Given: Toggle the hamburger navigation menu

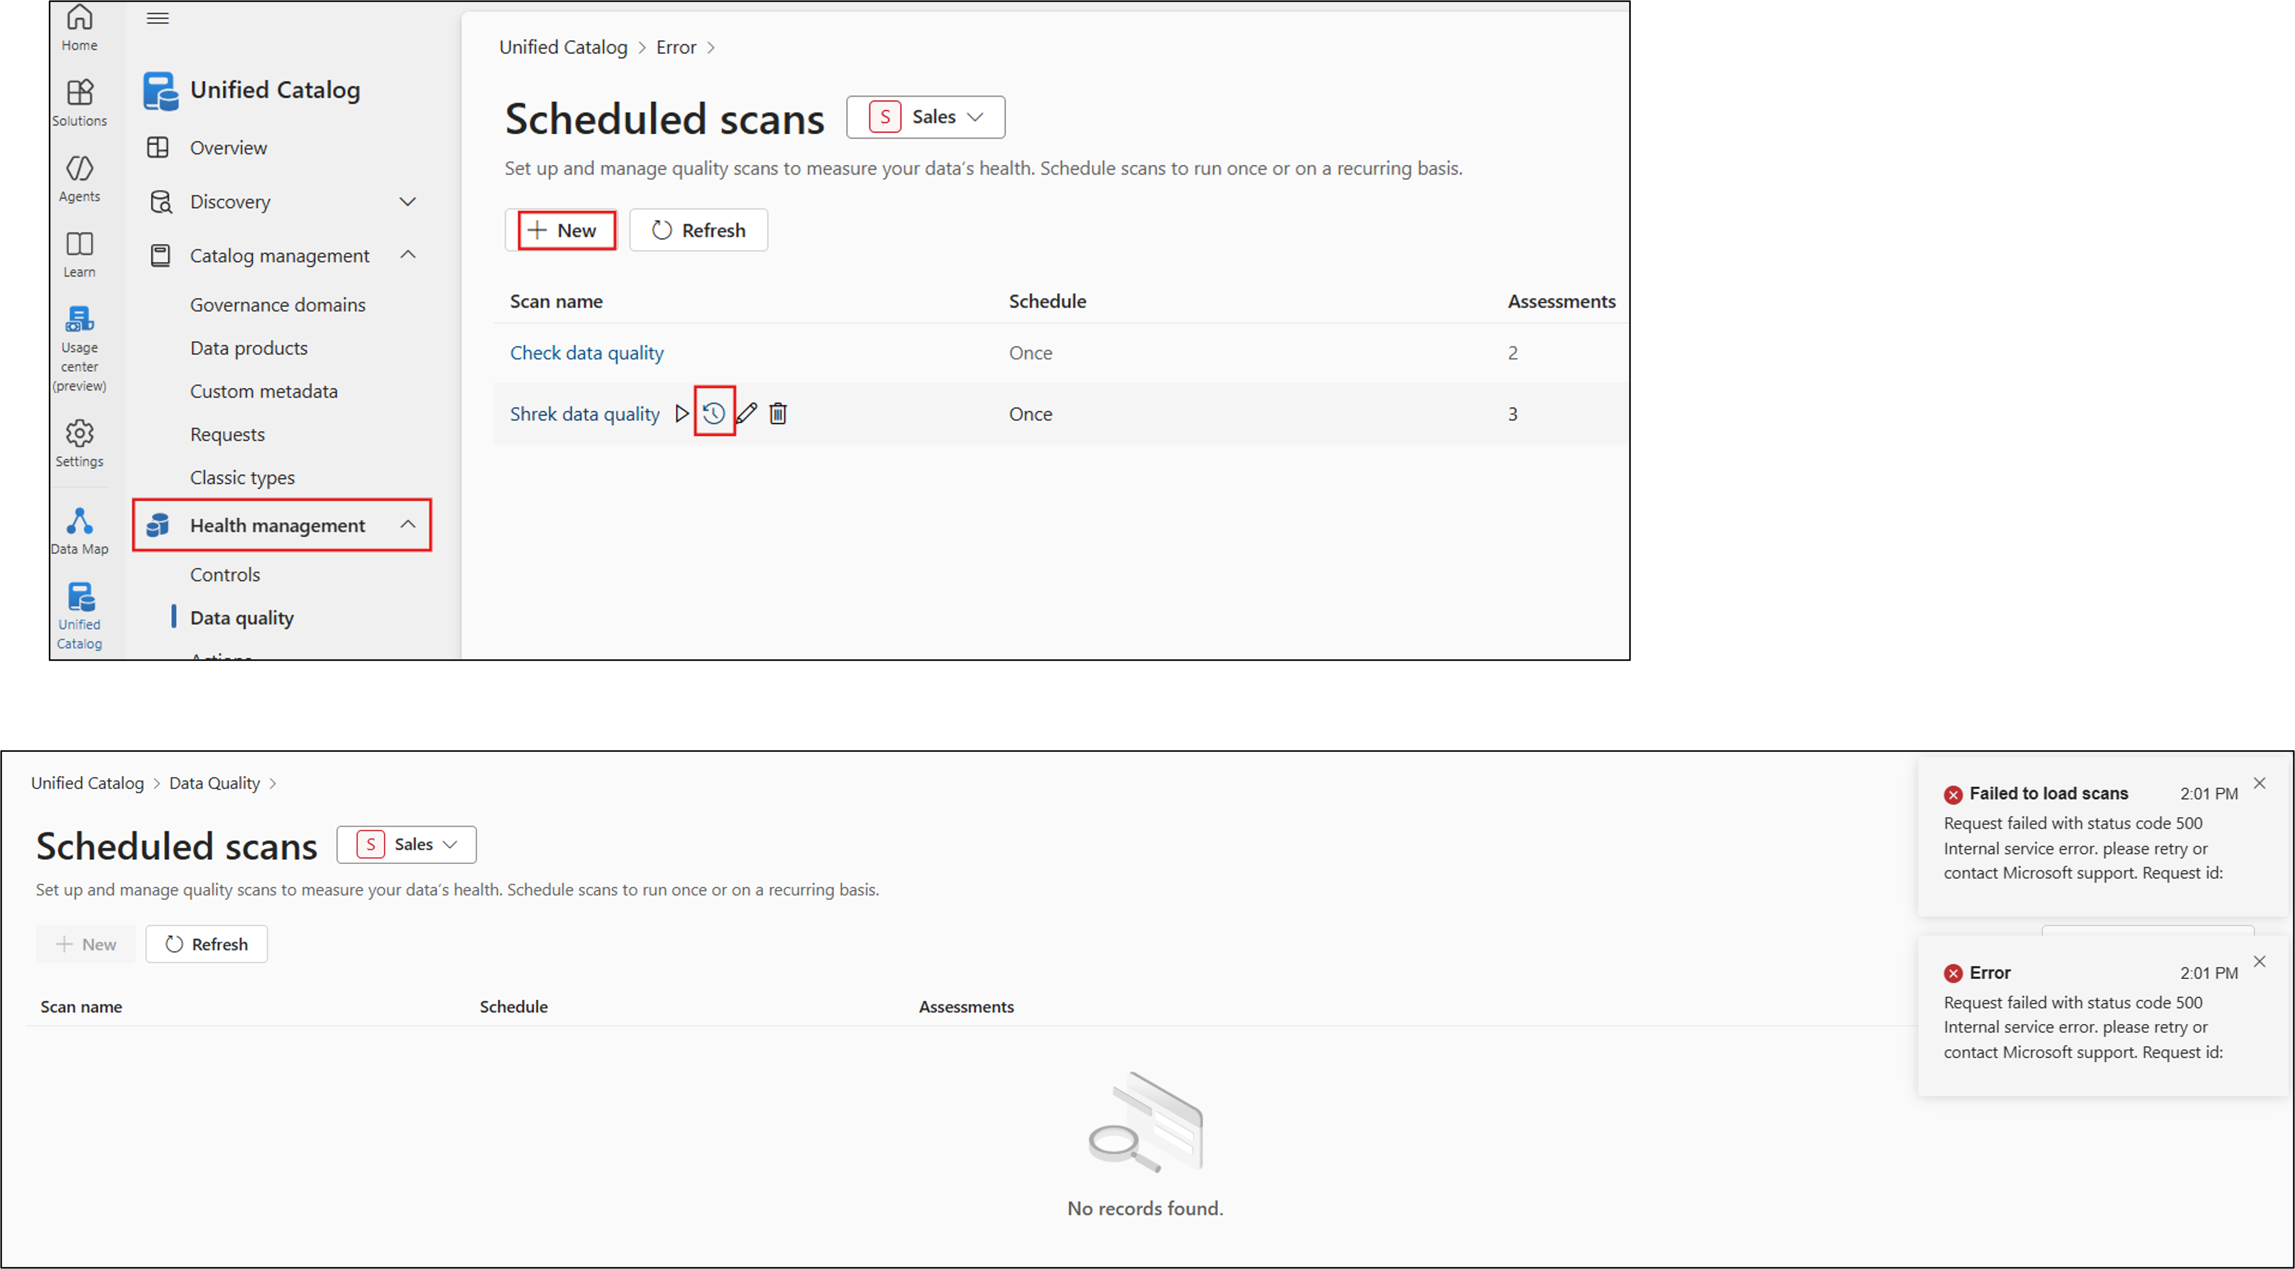Looking at the screenshot, I should (x=158, y=18).
